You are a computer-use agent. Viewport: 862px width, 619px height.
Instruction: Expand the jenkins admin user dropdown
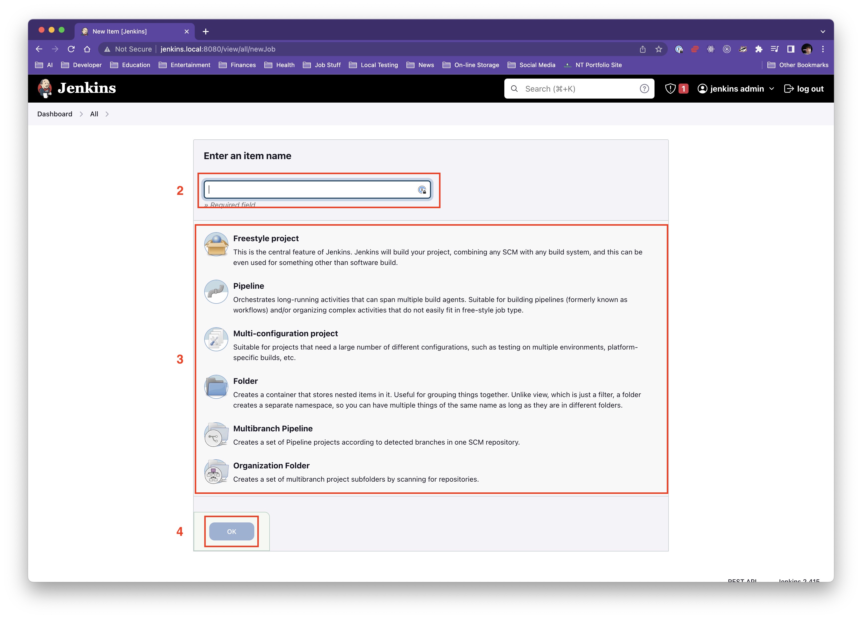pos(772,89)
